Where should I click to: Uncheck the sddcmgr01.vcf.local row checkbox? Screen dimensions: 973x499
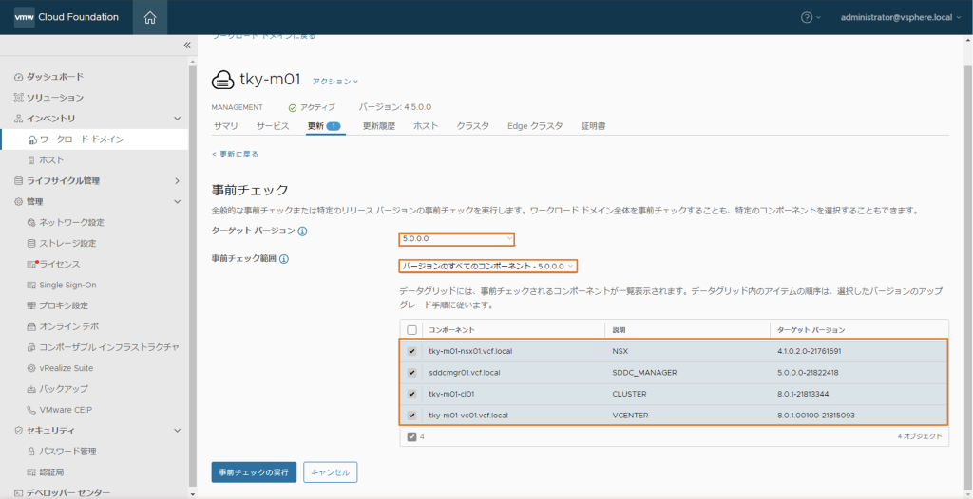(411, 373)
